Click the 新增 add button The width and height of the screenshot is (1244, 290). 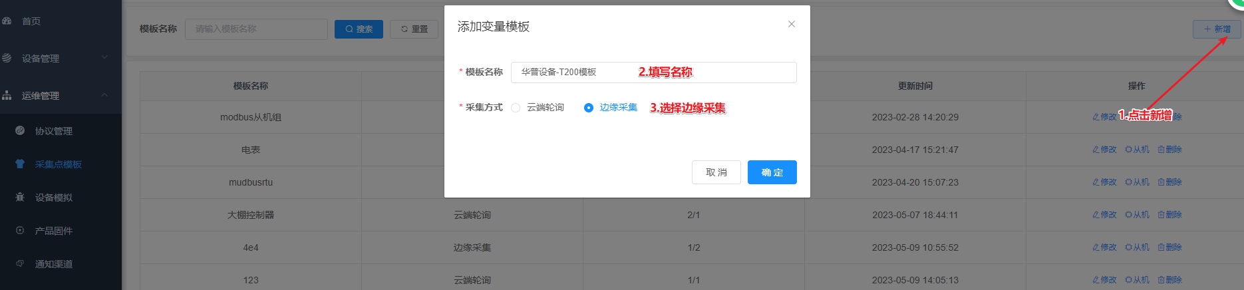(x=1217, y=29)
